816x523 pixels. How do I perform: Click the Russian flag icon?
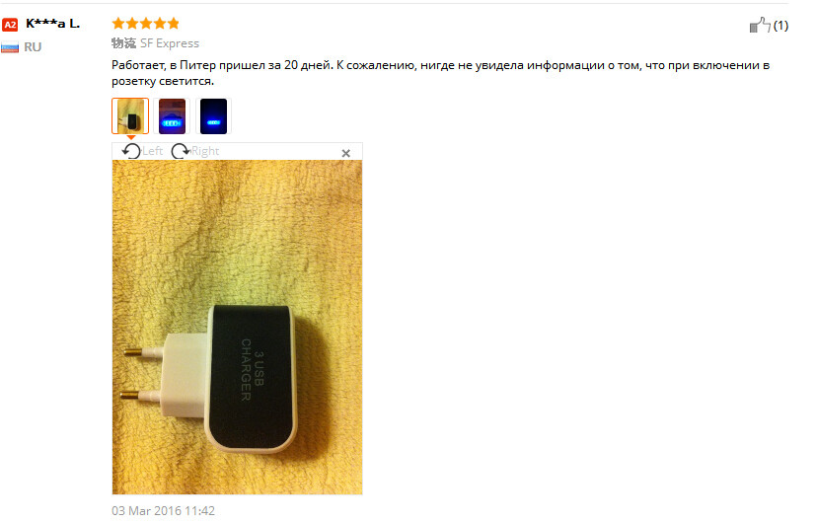point(10,47)
